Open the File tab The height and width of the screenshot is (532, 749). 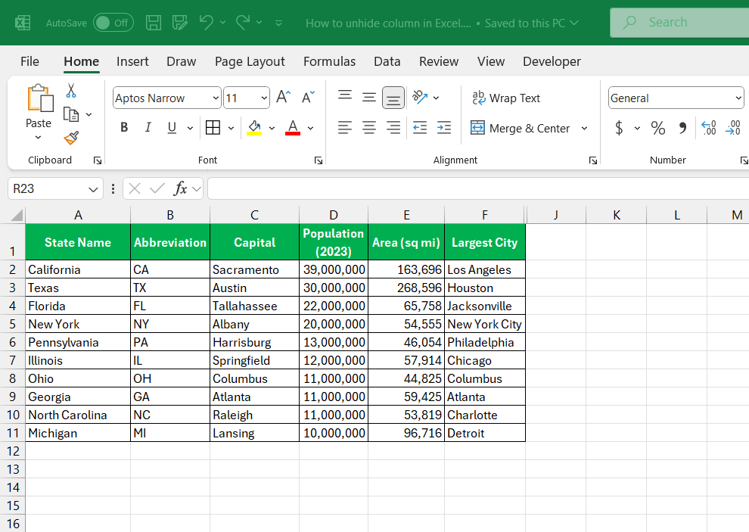(x=30, y=61)
